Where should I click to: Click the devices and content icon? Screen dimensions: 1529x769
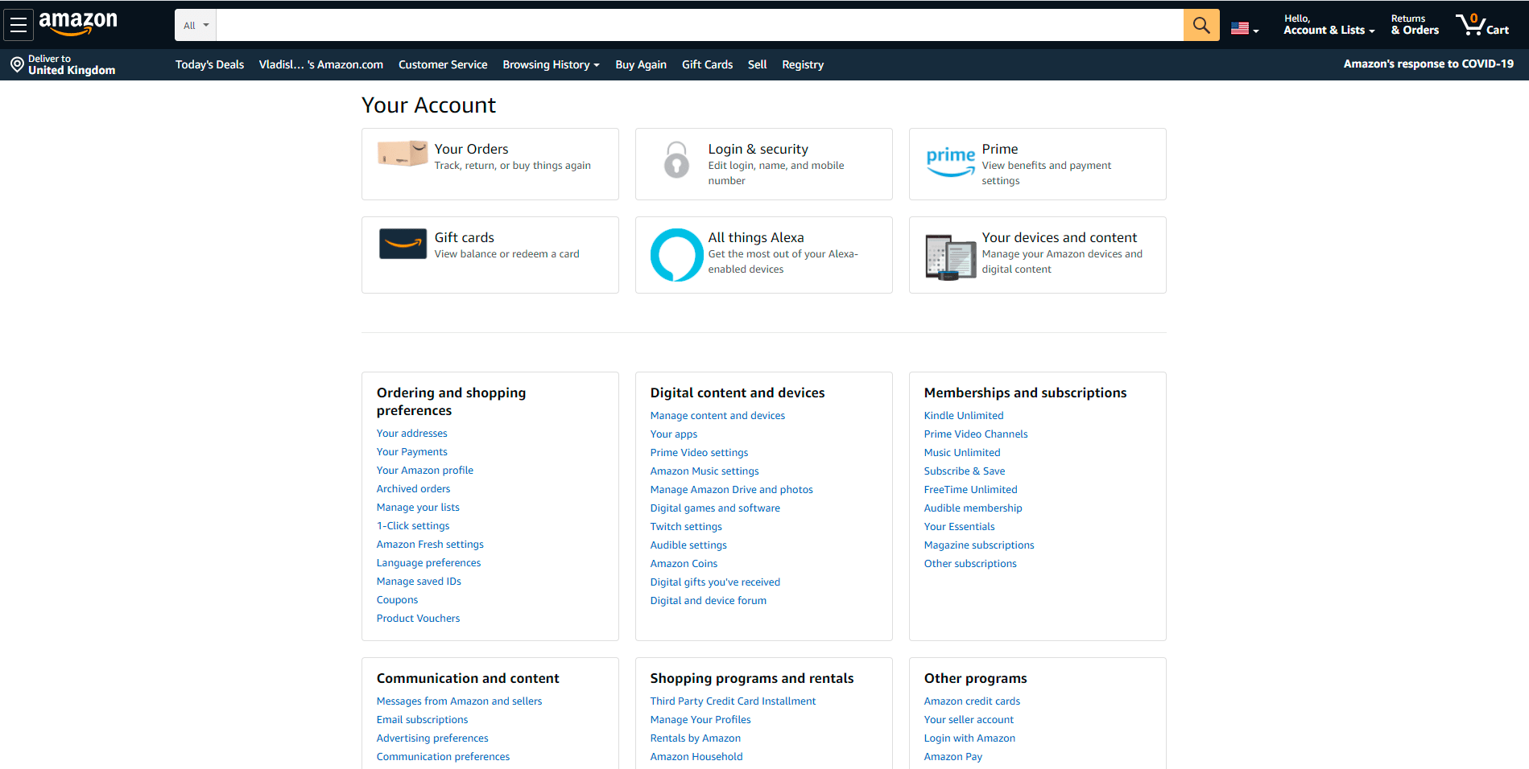950,254
